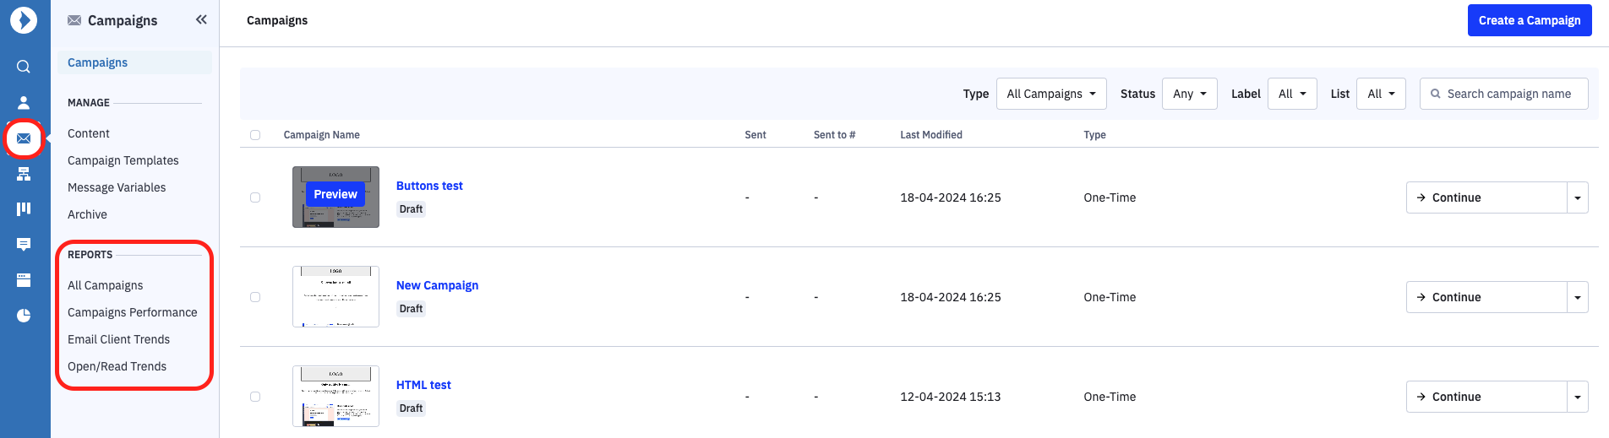
Task: Focus the Search campaign name field
Action: [1504, 94]
